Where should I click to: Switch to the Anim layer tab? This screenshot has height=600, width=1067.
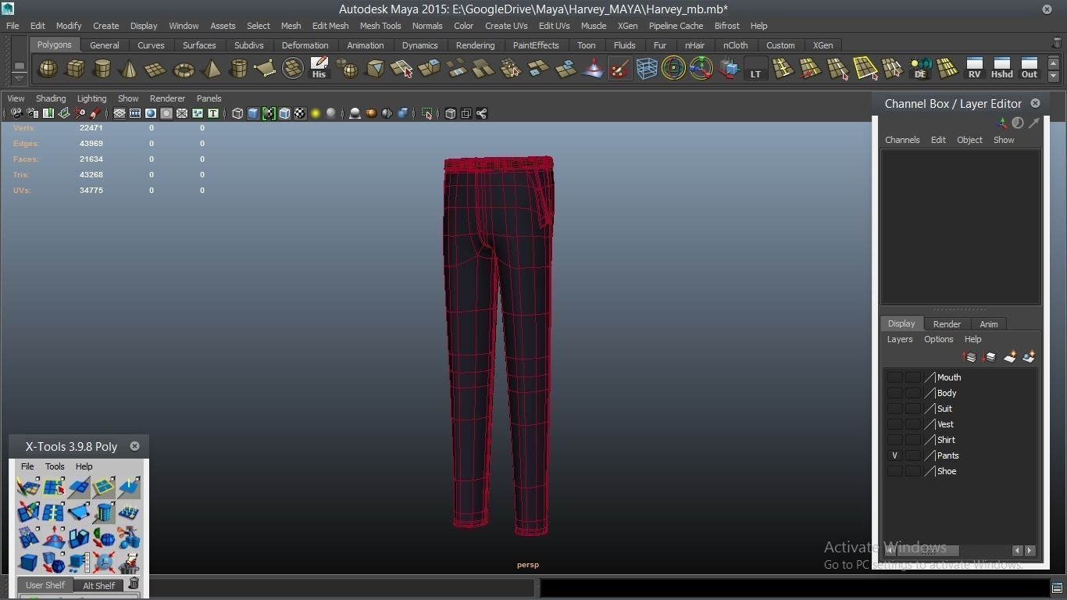click(x=988, y=324)
